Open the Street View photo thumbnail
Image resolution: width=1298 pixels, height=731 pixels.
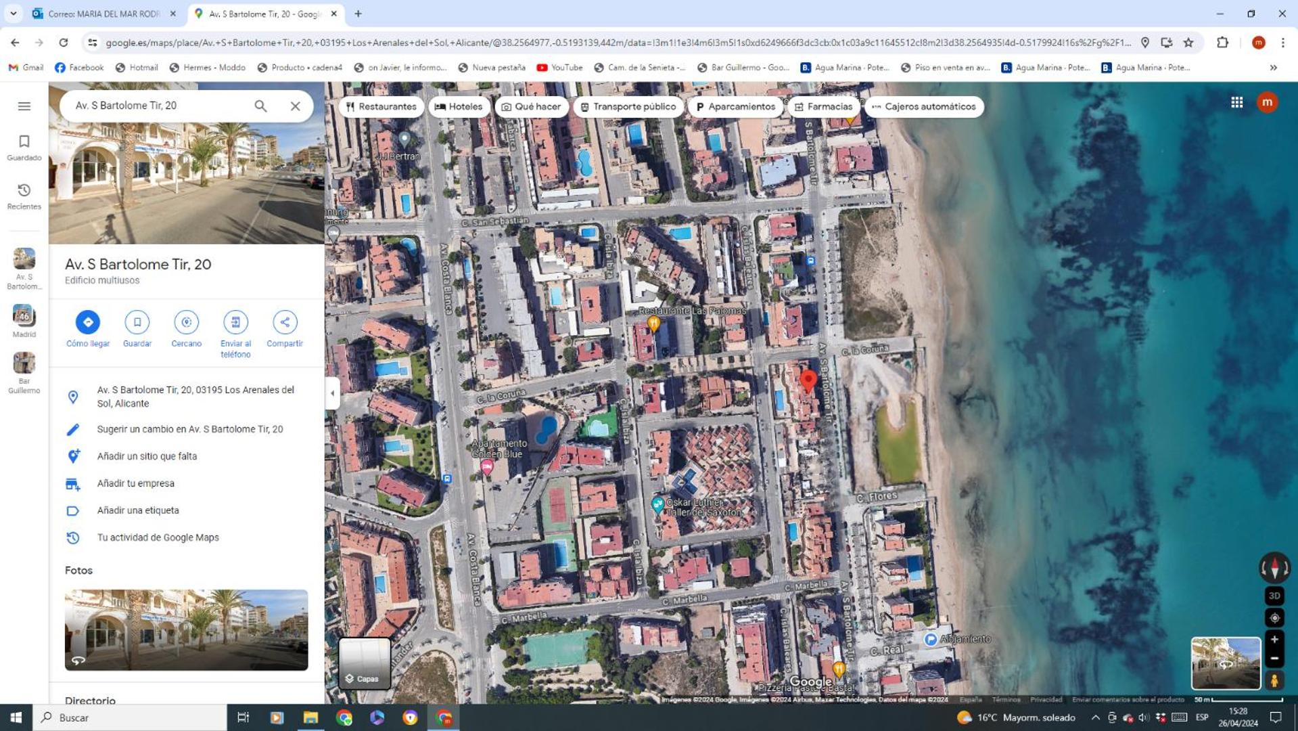pyautogui.click(x=1226, y=663)
